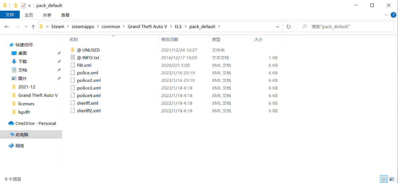
Task: Select the @ UNUSED folder
Action: (88, 50)
